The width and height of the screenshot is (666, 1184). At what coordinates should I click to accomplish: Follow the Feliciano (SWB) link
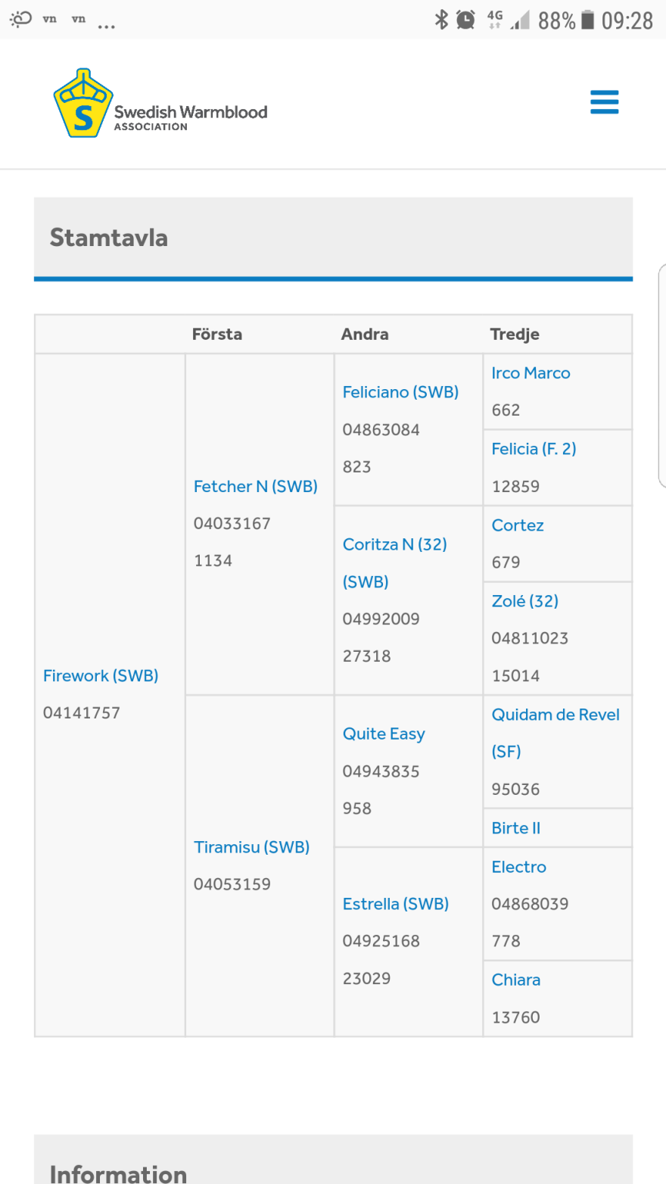pos(400,392)
